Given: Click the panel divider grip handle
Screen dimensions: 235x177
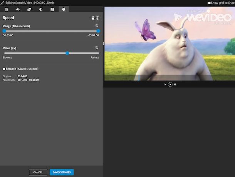Looking at the screenshot, I should (x=104, y=43).
